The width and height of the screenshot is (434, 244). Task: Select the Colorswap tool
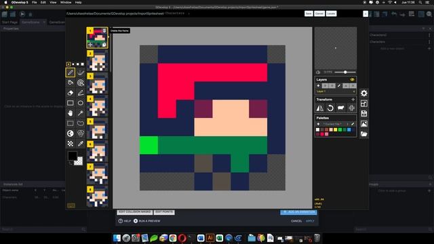81,134
